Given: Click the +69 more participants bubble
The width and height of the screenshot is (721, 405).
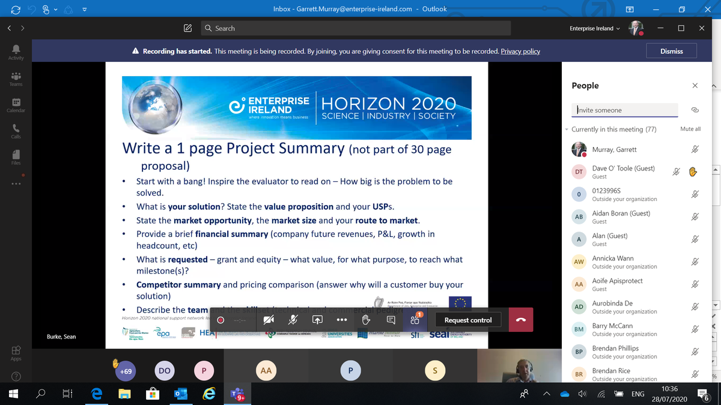Looking at the screenshot, I should point(126,371).
